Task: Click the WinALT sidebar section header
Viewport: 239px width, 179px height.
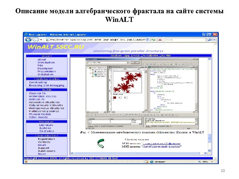Action: tap(47, 56)
